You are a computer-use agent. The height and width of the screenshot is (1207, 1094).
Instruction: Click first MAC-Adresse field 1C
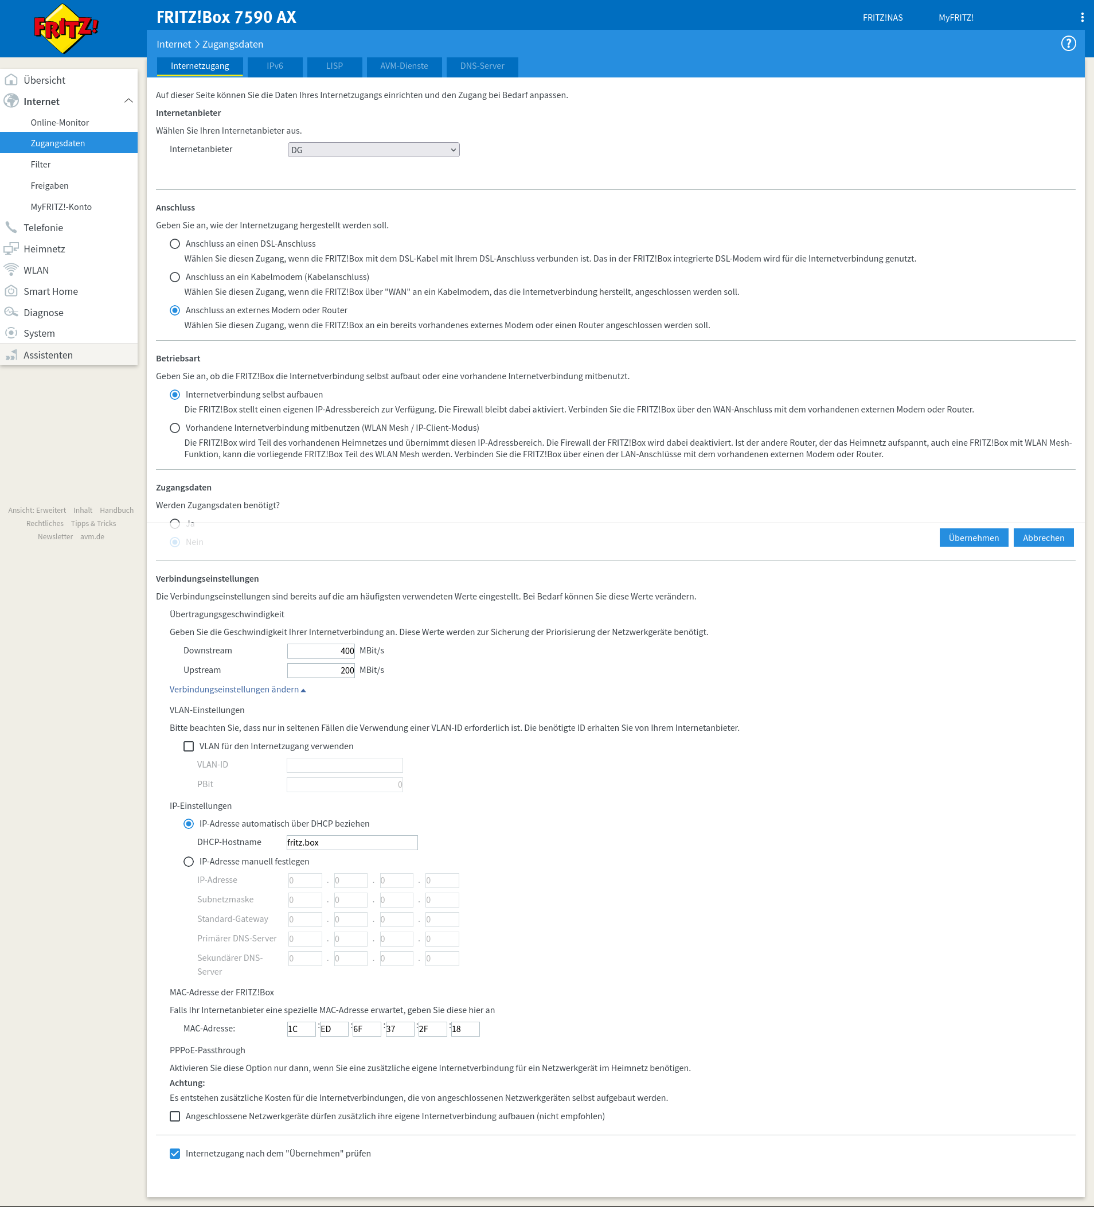click(x=301, y=1029)
